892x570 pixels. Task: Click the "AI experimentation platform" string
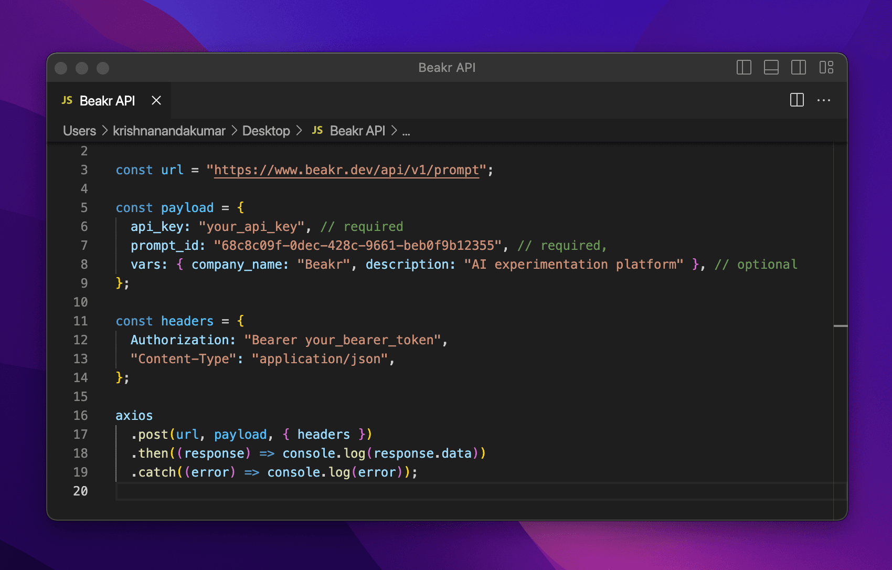click(x=574, y=265)
